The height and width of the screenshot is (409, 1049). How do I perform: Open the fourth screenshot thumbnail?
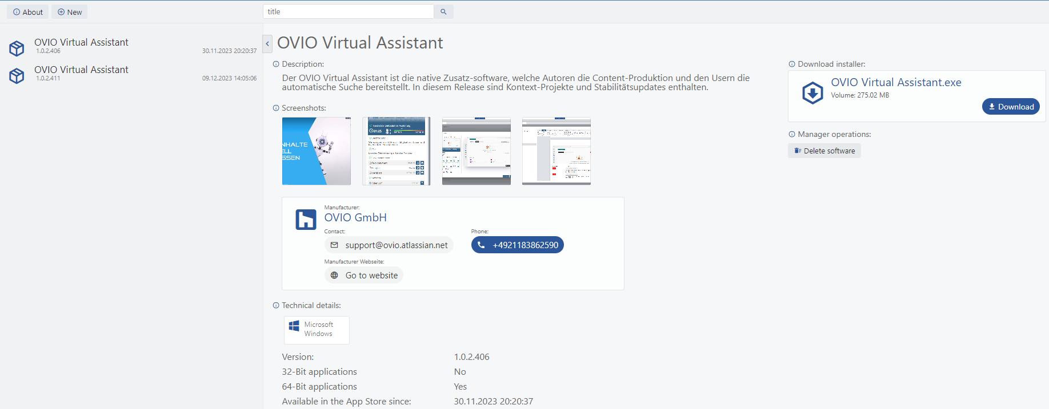pos(556,151)
